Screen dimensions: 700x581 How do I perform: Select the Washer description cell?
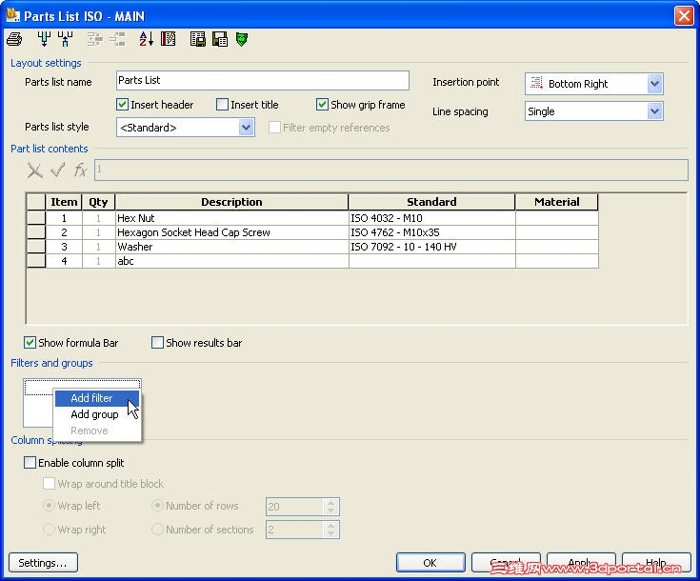coord(231,247)
